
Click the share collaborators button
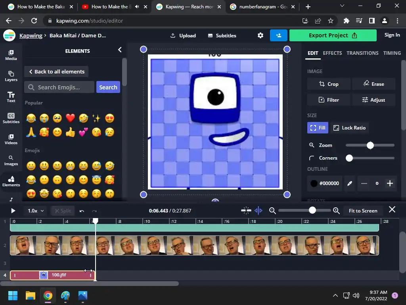(279, 35)
